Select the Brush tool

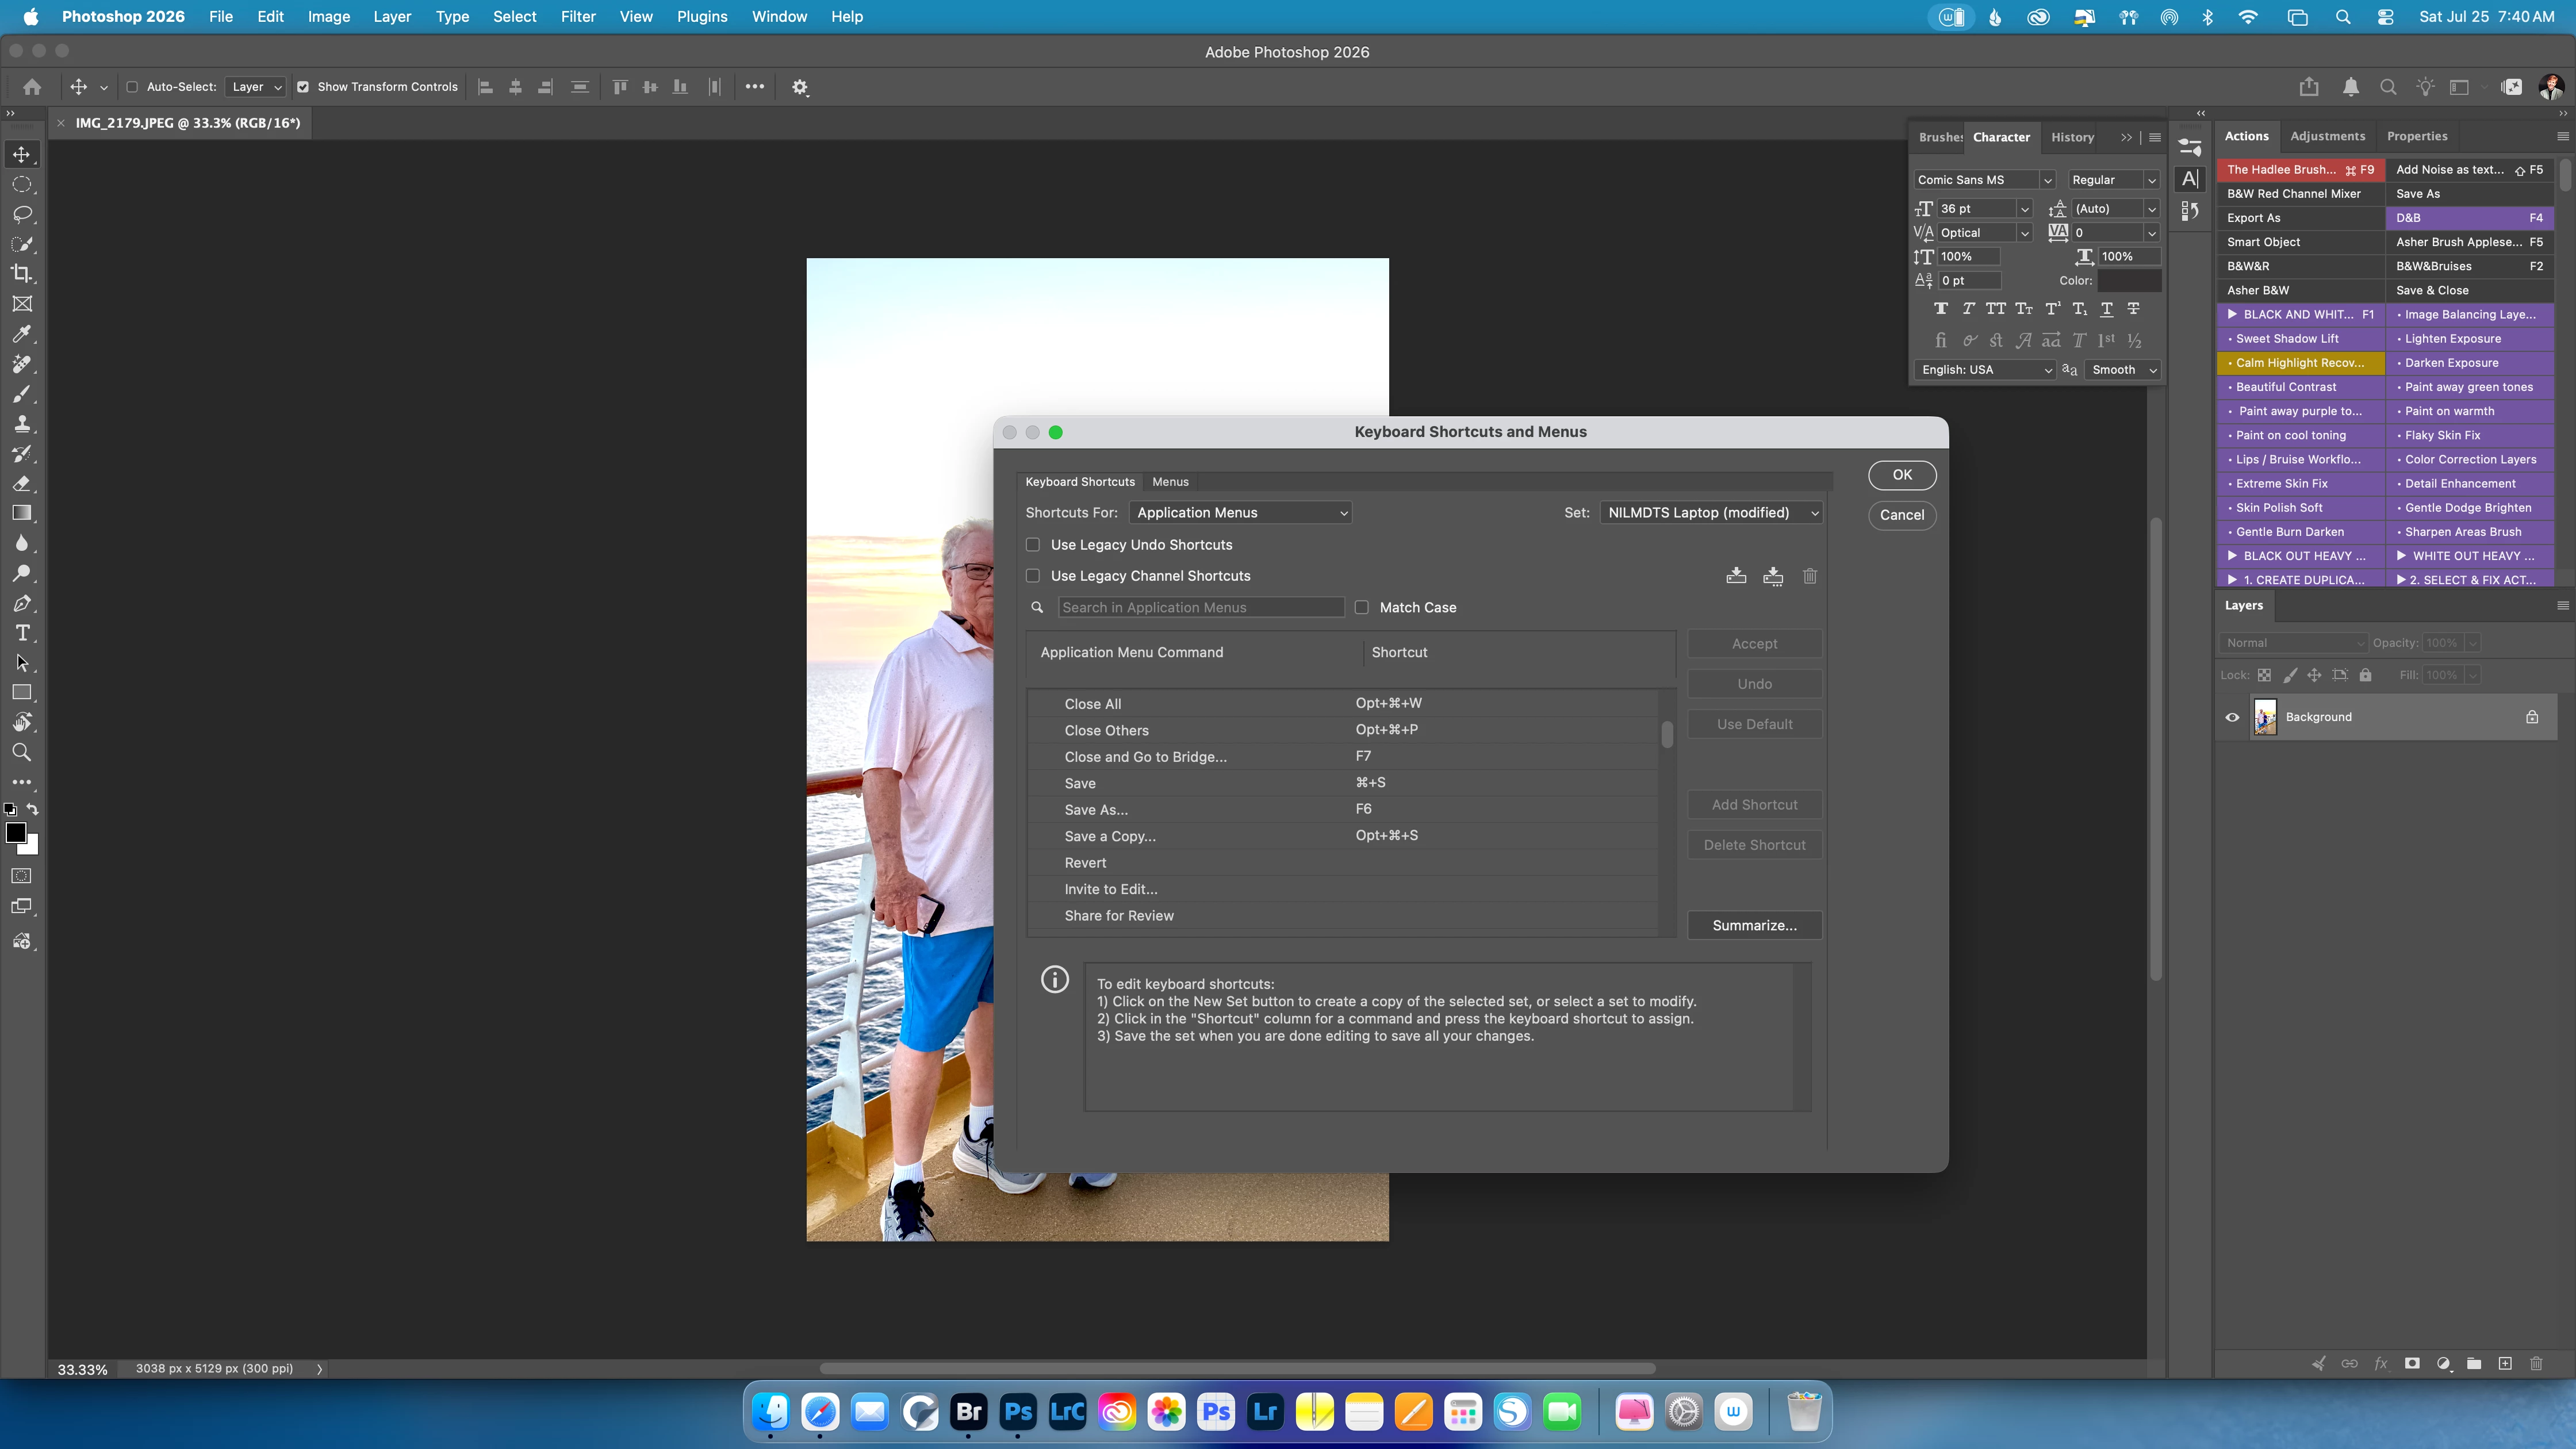[x=22, y=393]
